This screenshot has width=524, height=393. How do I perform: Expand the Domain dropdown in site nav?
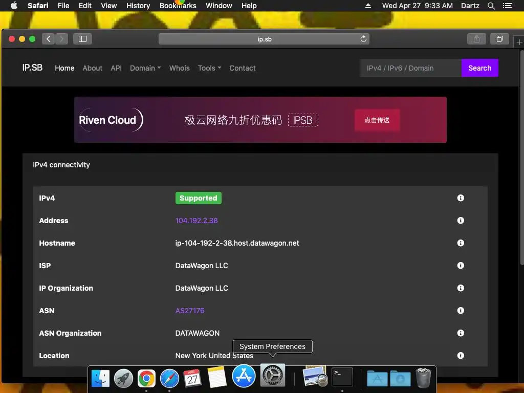click(x=145, y=68)
